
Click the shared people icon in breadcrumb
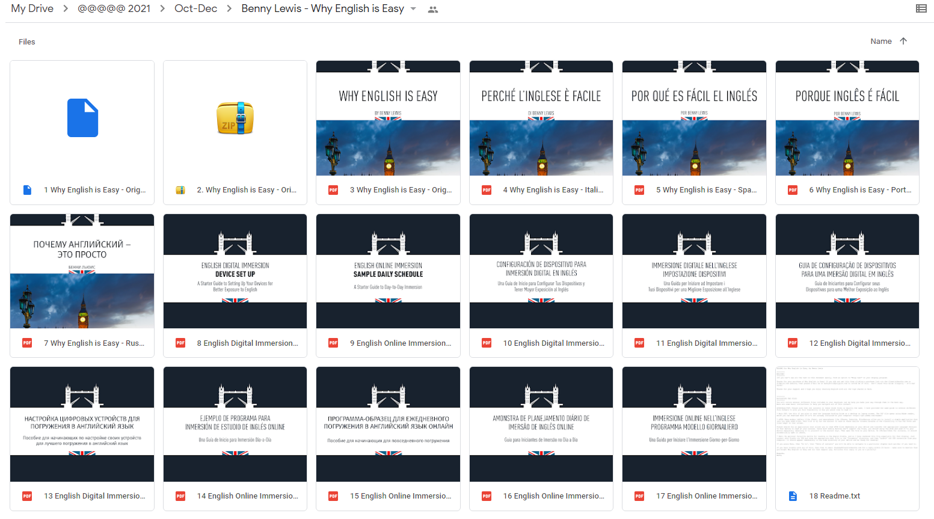click(433, 9)
